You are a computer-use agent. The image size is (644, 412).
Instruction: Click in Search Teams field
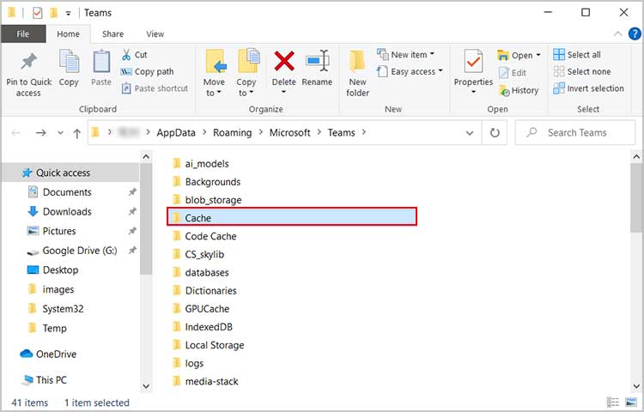click(x=576, y=132)
